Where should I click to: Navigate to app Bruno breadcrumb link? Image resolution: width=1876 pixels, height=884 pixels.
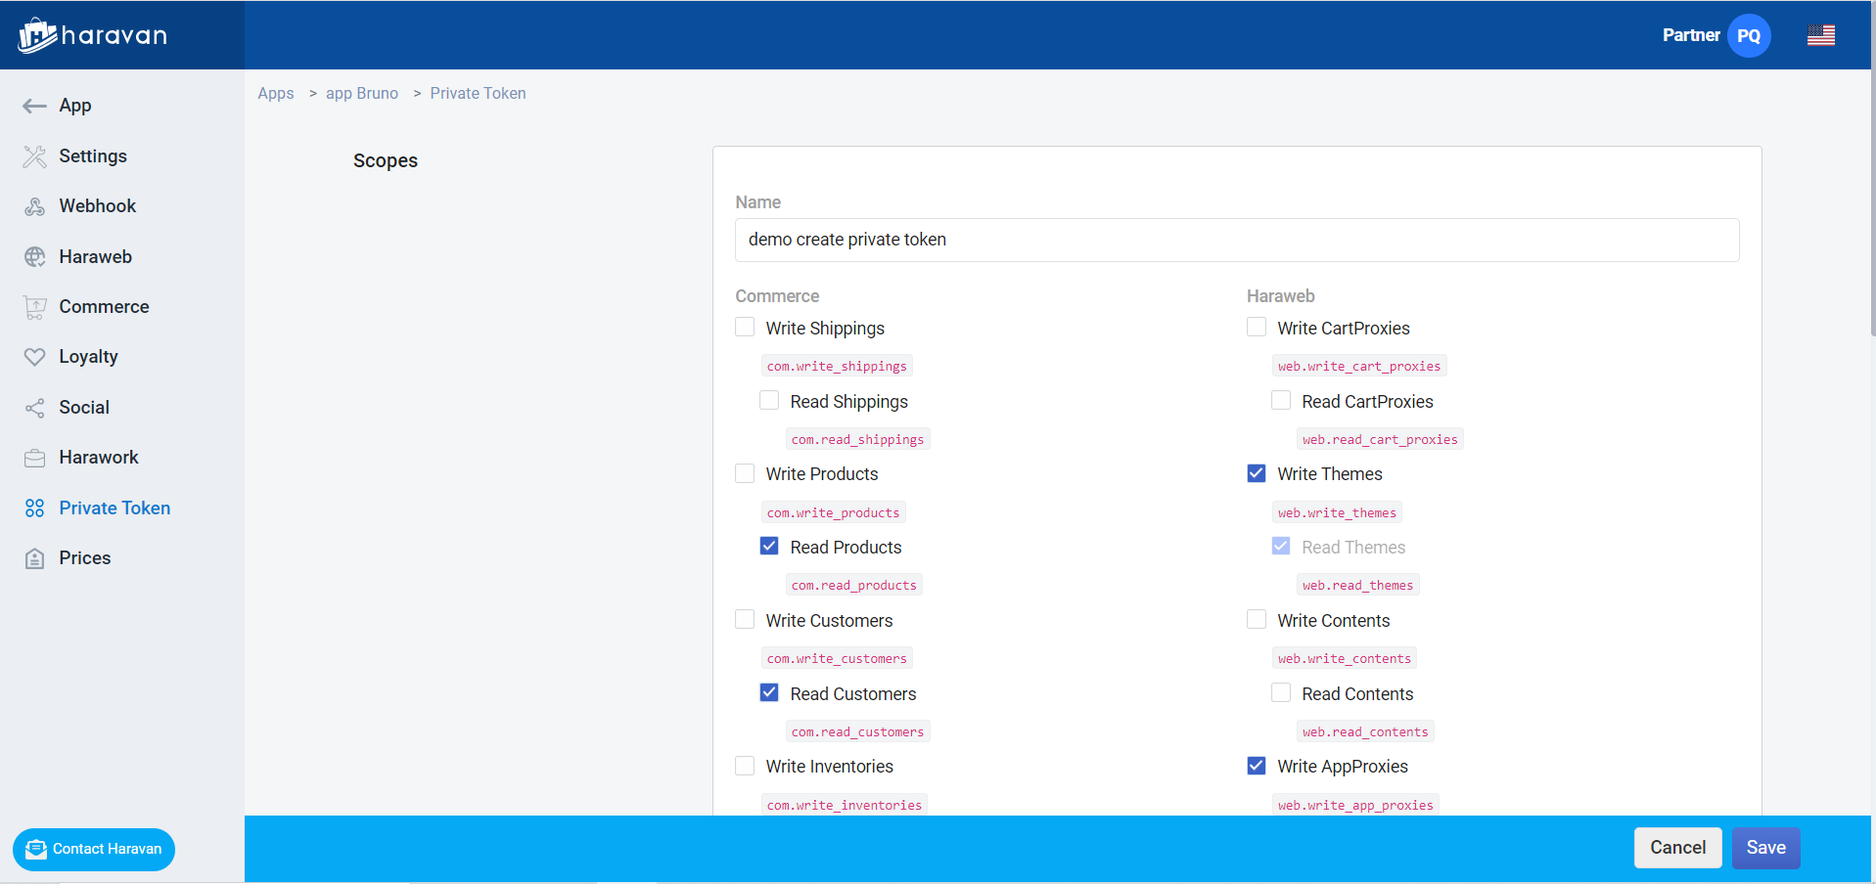362,93
